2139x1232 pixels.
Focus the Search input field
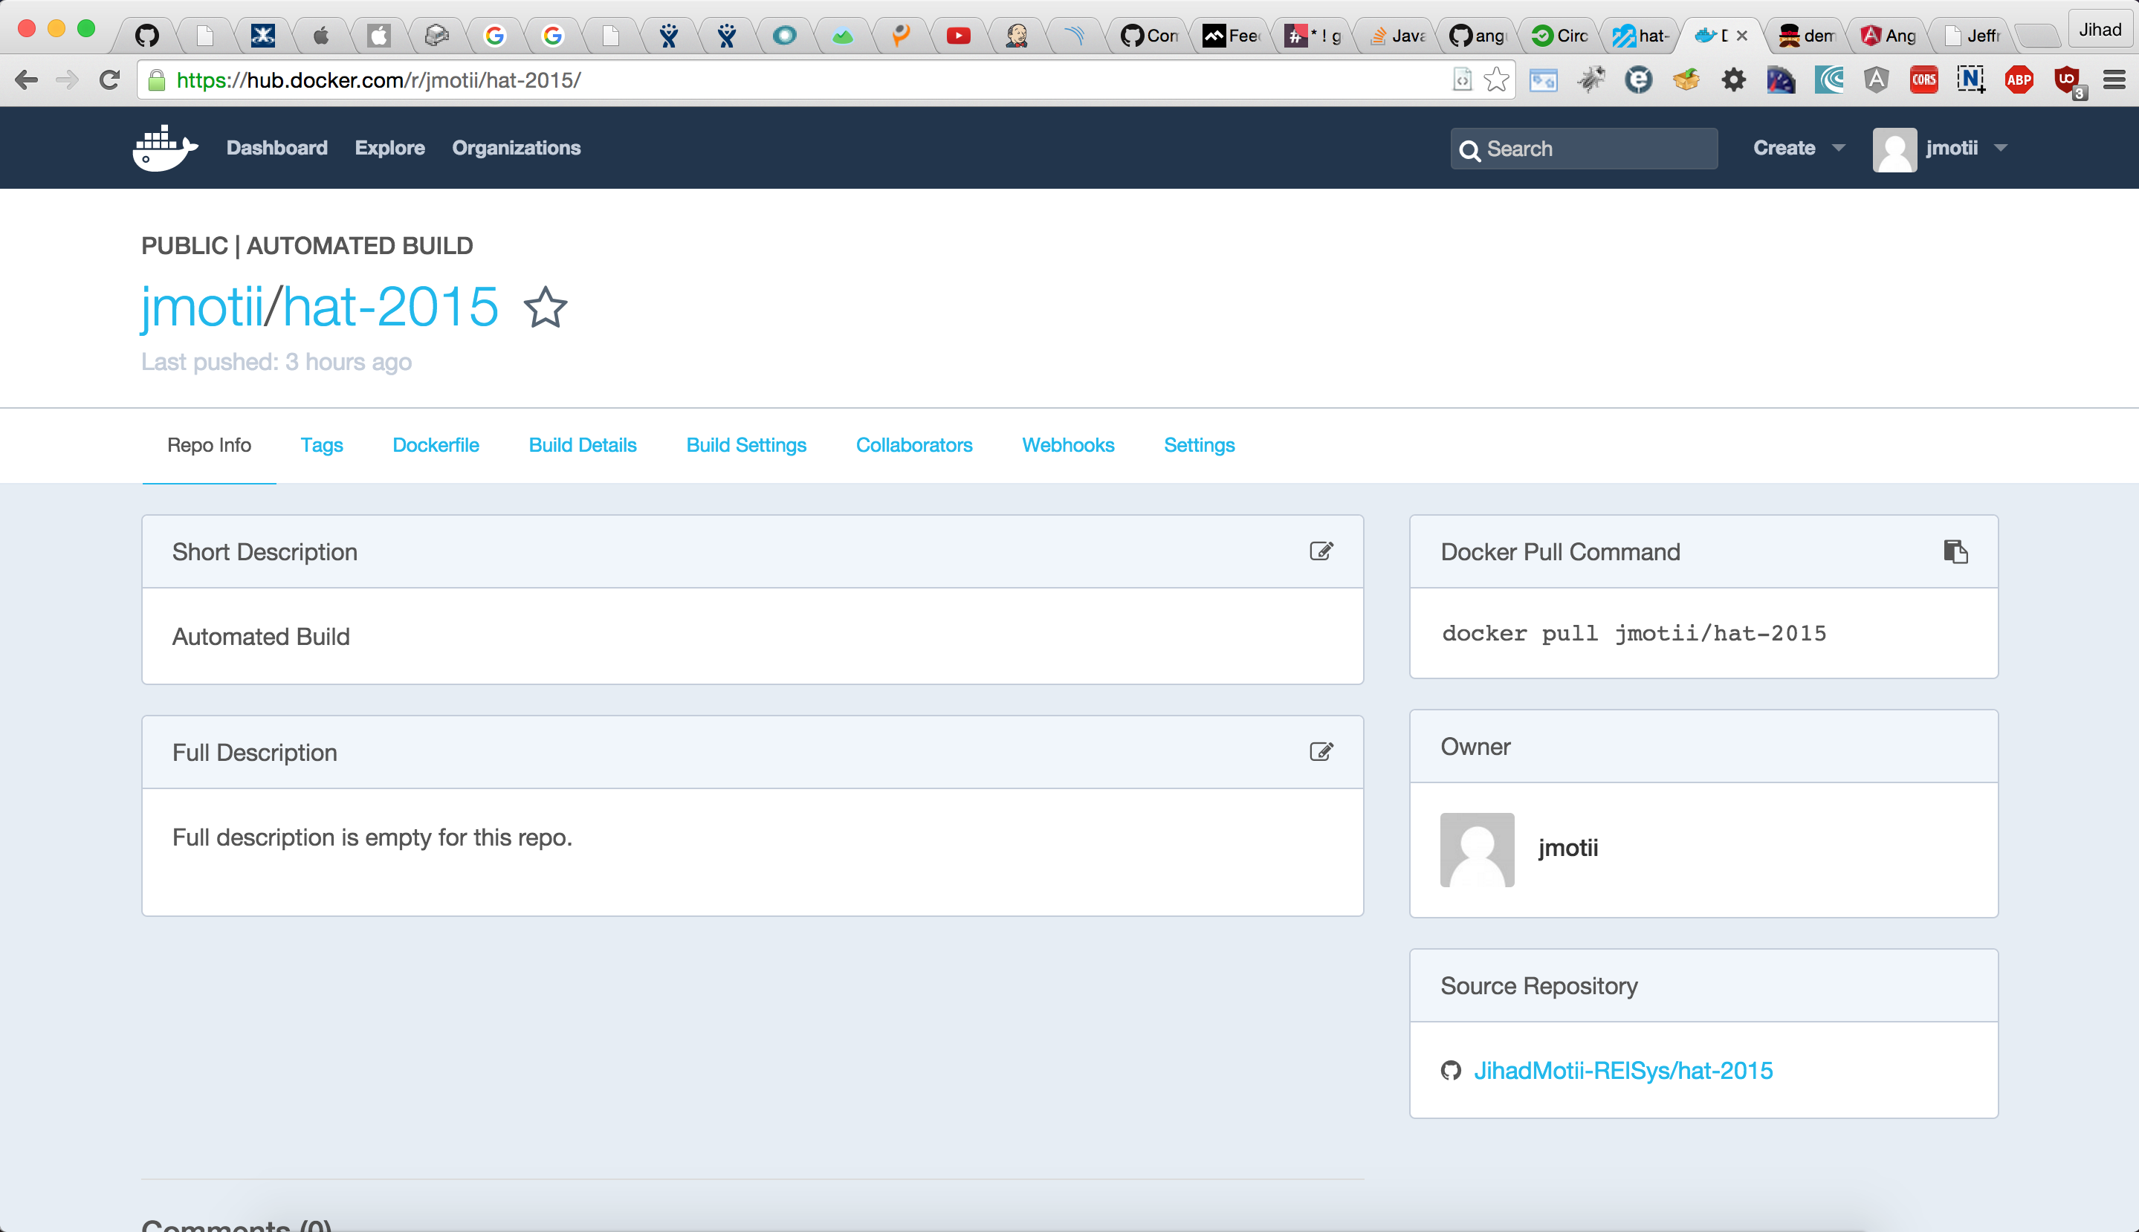(1584, 149)
